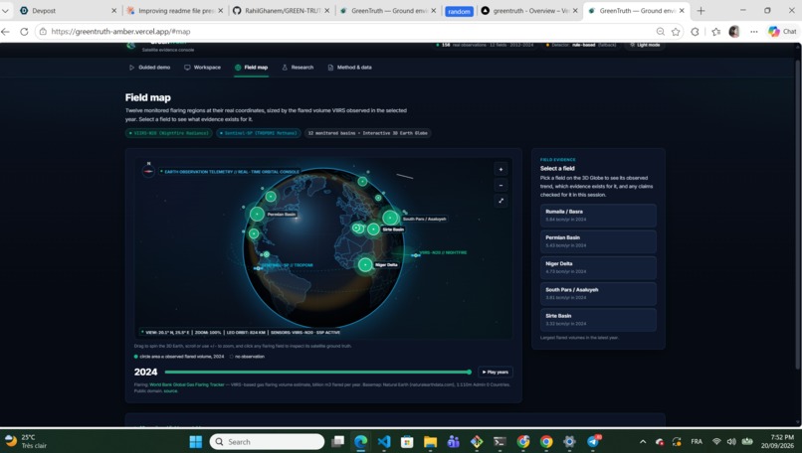Open Task View on taskbar
The image size is (802, 453).
point(337,442)
